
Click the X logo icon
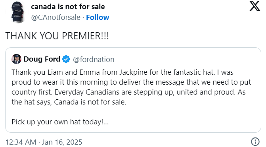tap(255, 6)
